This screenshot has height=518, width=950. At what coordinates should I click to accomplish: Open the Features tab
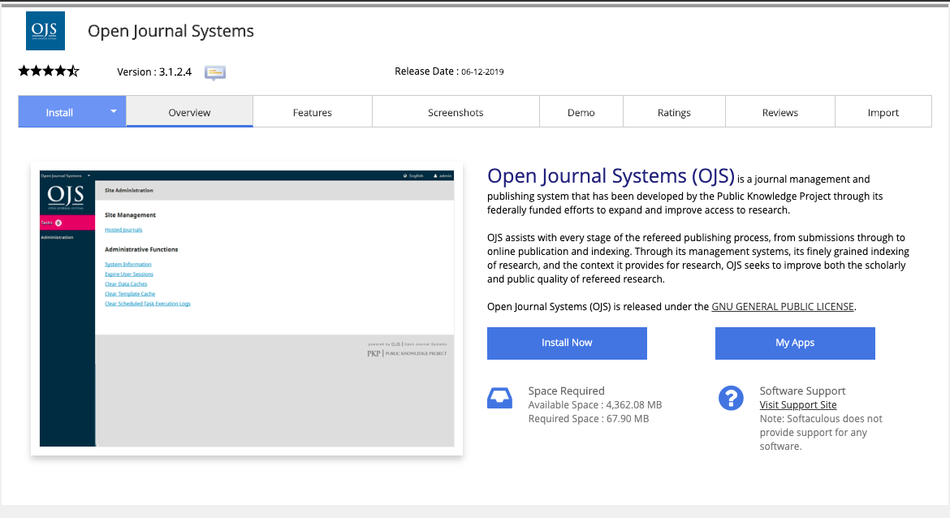click(313, 112)
